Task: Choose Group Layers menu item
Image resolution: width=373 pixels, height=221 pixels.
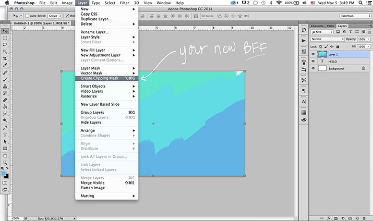Action: (107, 113)
